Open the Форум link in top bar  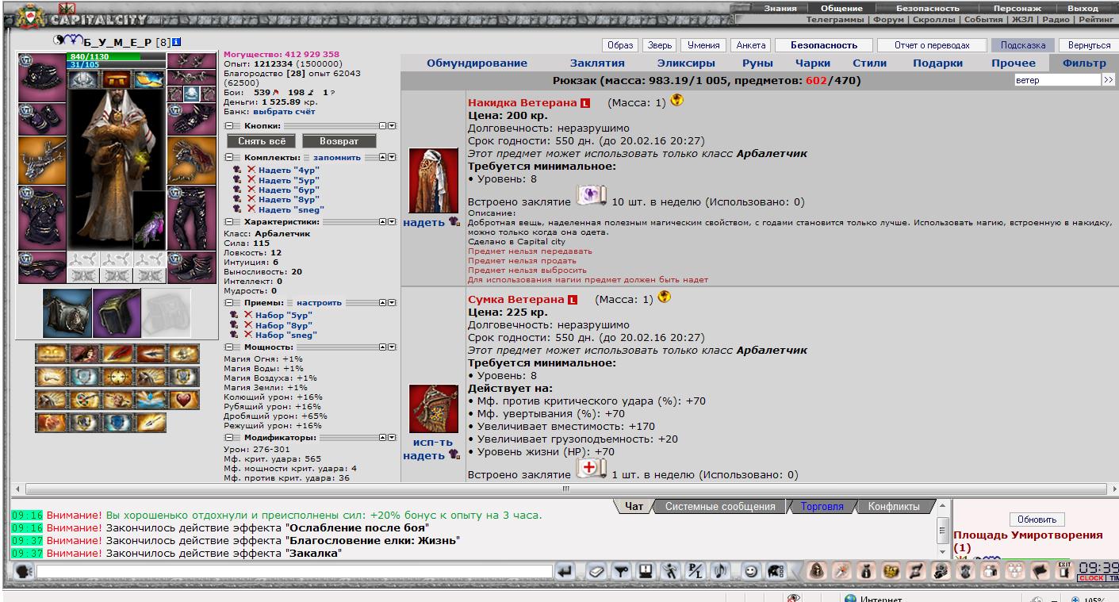pyautogui.click(x=889, y=18)
